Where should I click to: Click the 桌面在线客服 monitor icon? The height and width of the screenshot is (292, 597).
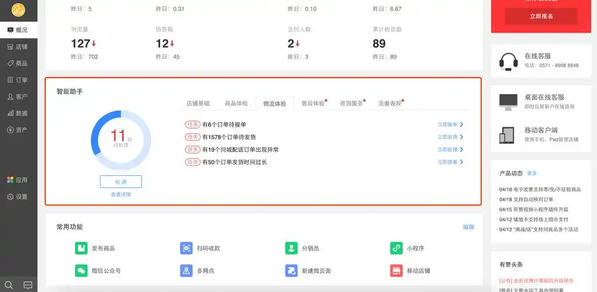[508, 102]
